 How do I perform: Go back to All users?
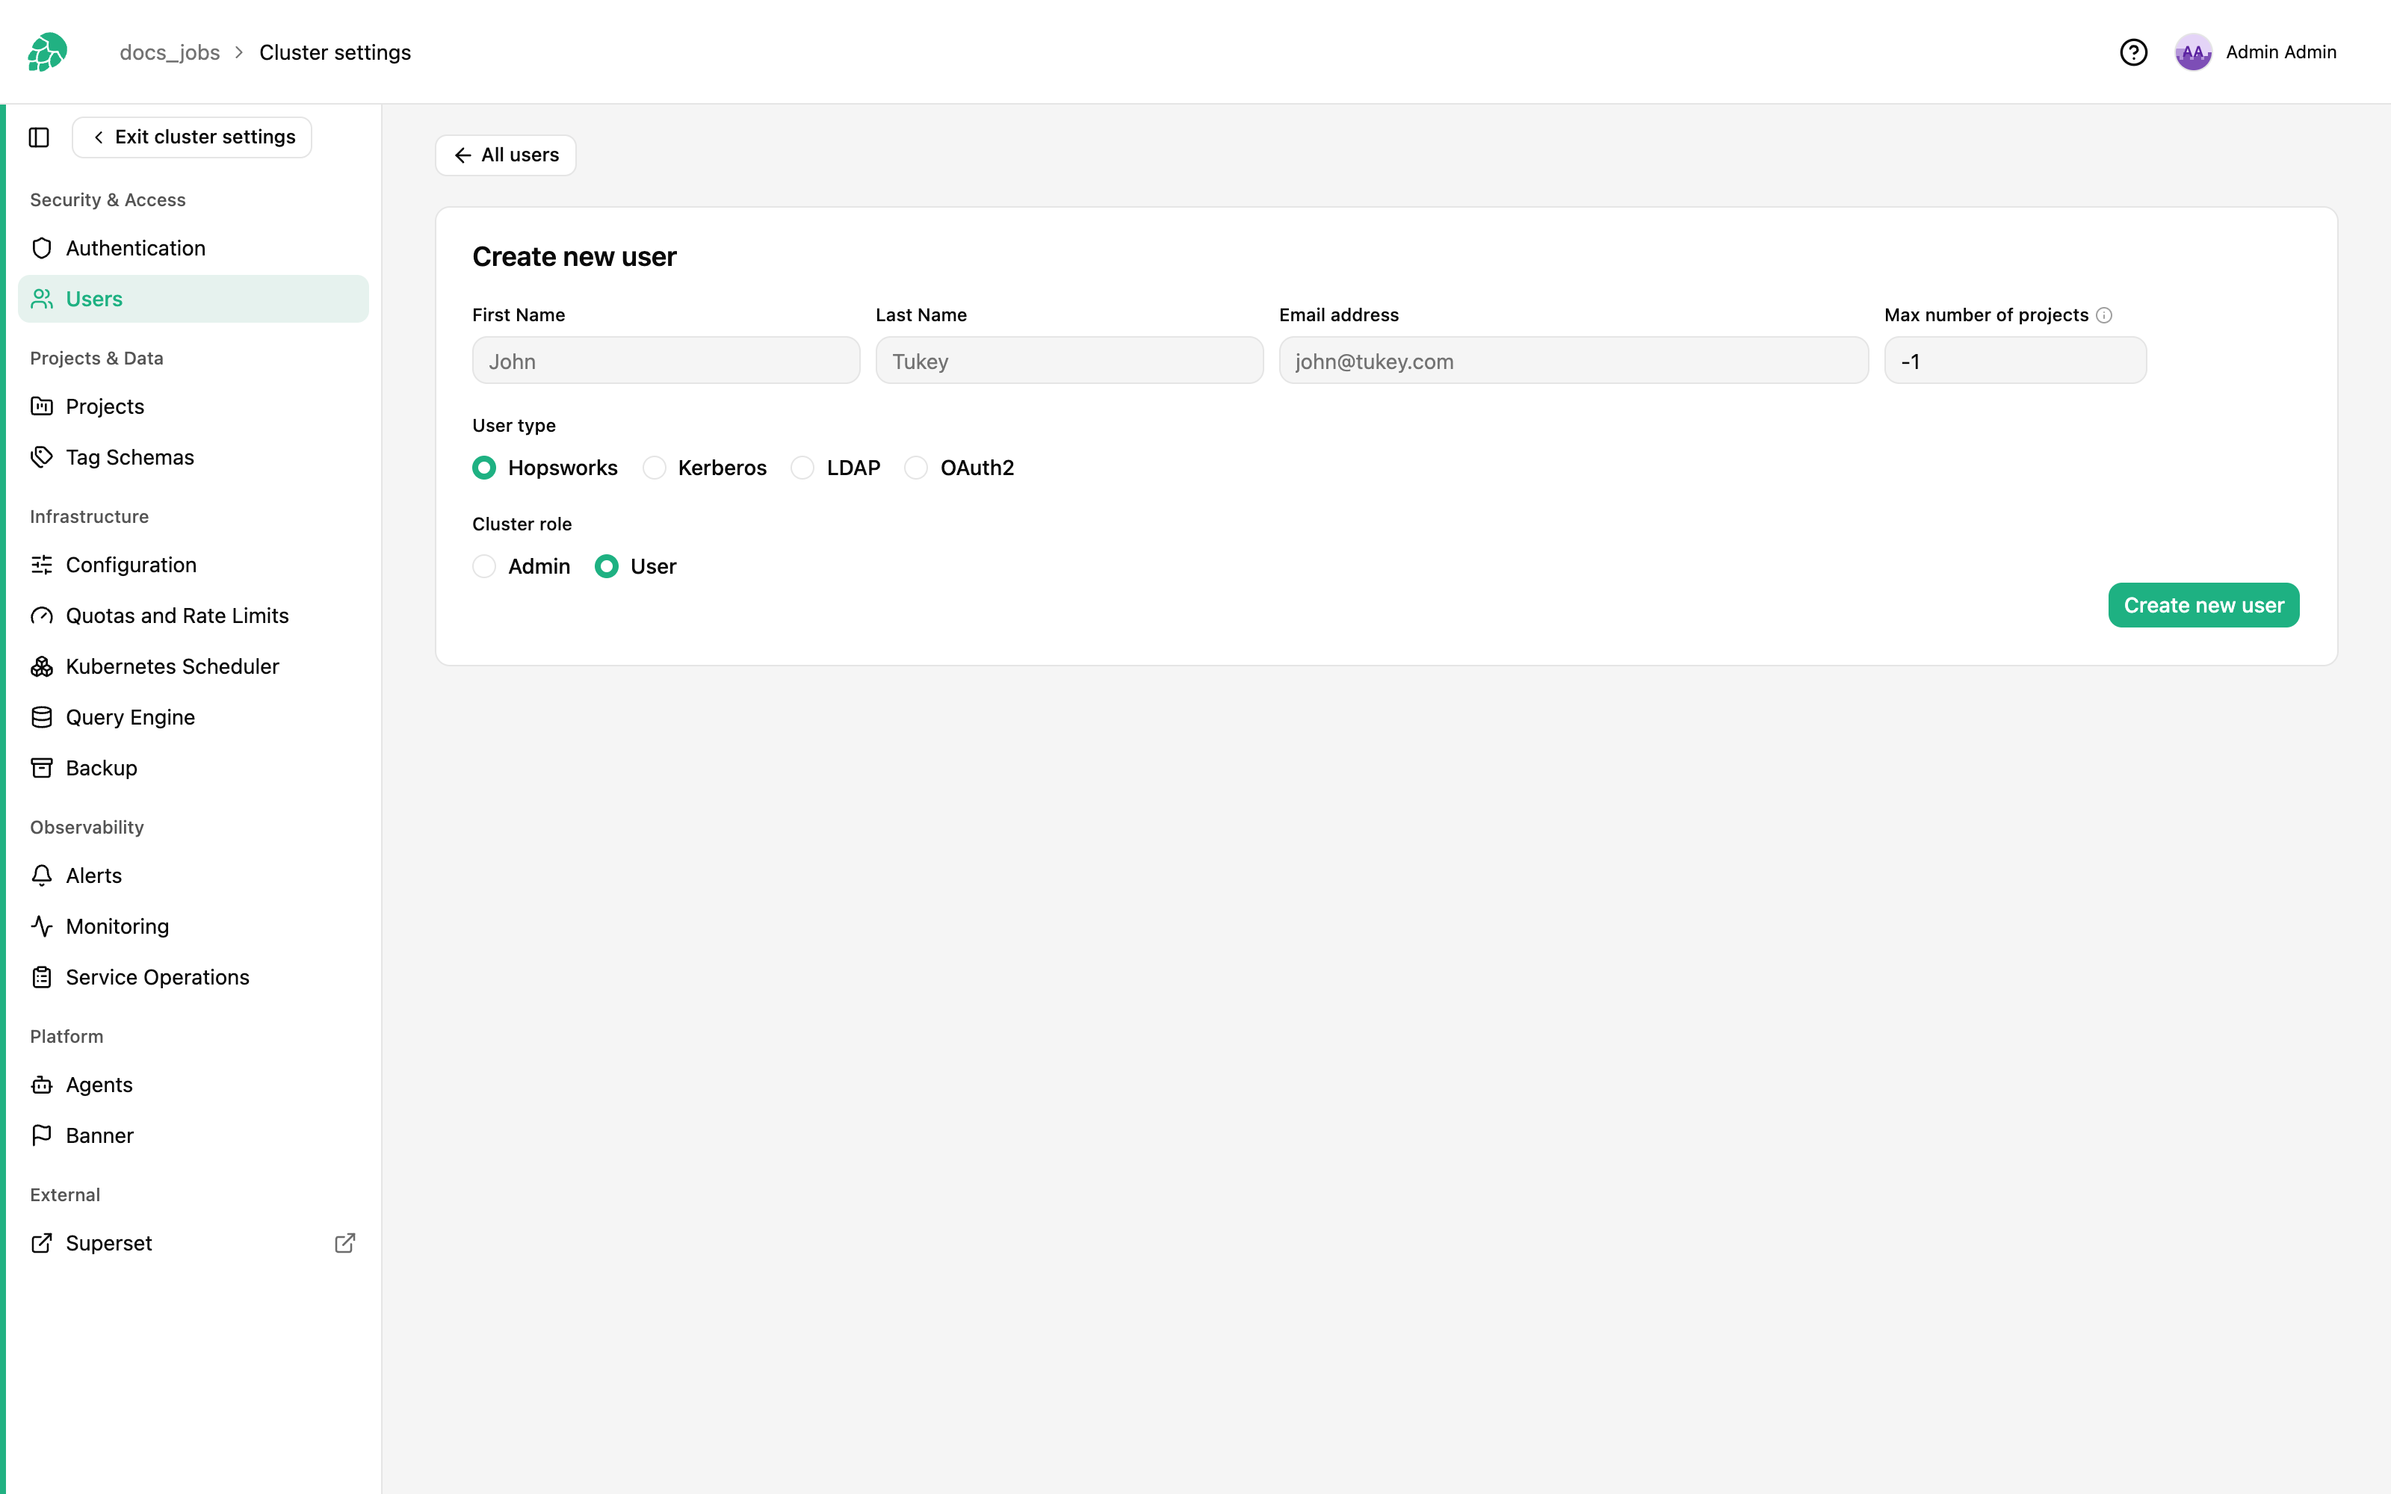[506, 155]
